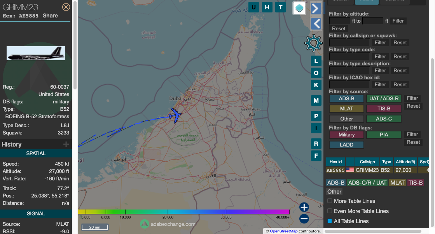Toggle the UAT / ADS-R source filter
The width and height of the screenshot is (435, 234).
tap(384, 98)
